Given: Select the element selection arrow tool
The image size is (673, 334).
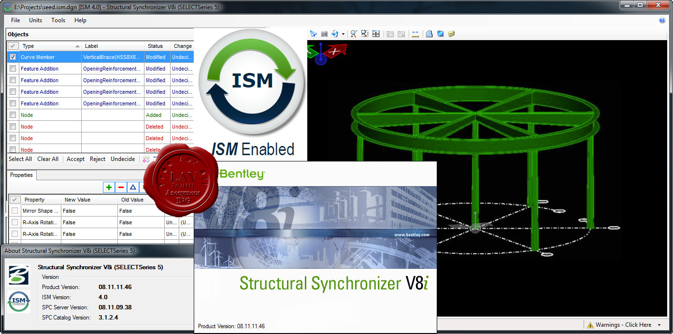Looking at the screenshot, I should tap(313, 34).
